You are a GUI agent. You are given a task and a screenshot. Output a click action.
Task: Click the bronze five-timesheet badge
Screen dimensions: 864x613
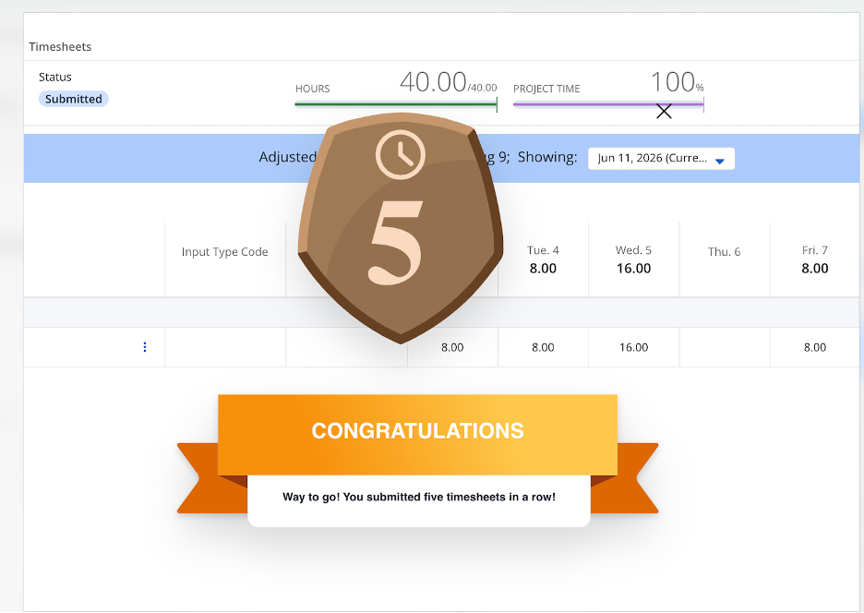coord(401,228)
